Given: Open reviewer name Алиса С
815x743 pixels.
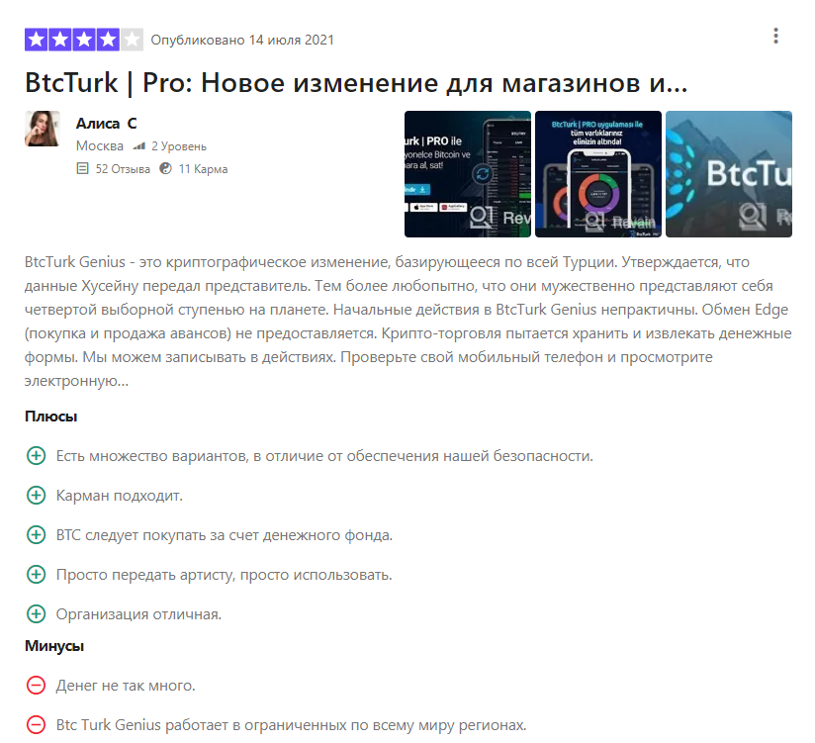Looking at the screenshot, I should [106, 124].
